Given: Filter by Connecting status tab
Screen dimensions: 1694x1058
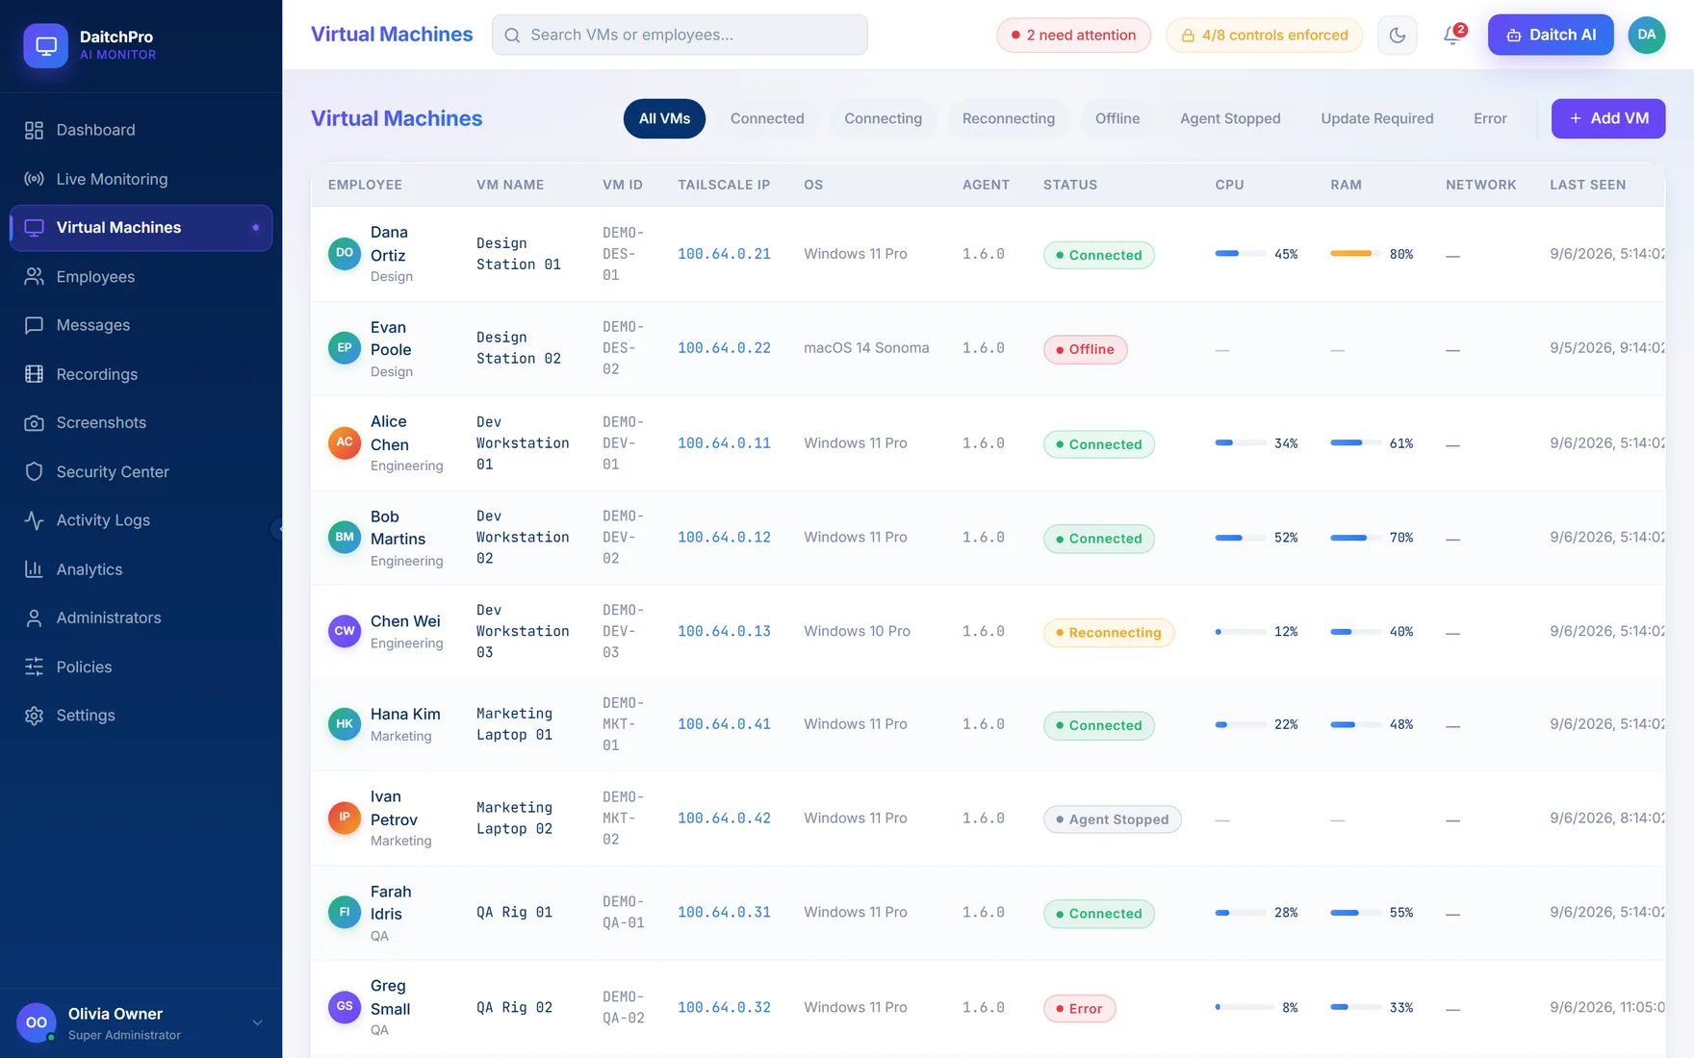Looking at the screenshot, I should (883, 118).
